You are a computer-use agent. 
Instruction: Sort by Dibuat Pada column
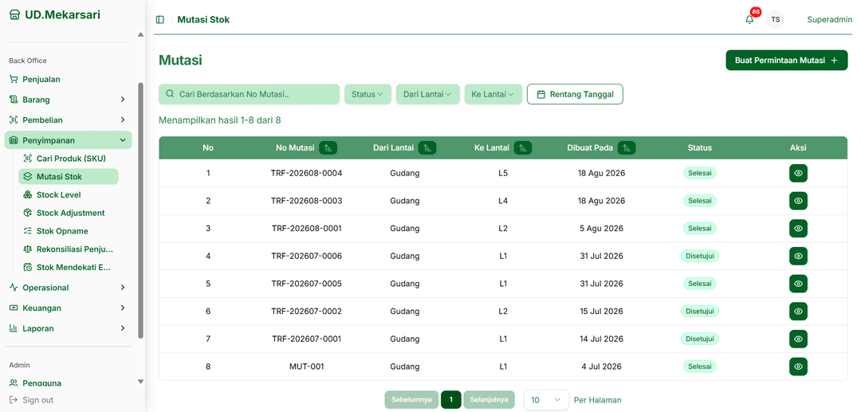point(627,147)
